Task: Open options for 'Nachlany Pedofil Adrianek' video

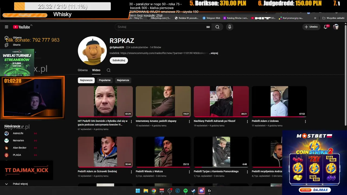Action: tap(247, 121)
